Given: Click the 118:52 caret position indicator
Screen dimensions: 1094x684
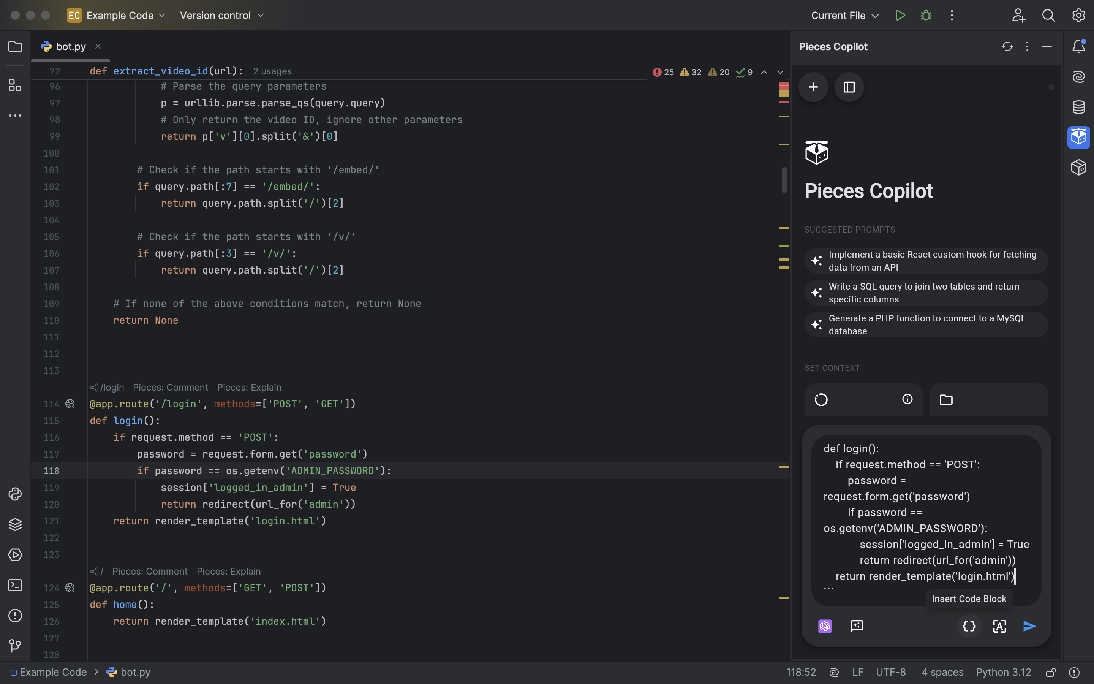Looking at the screenshot, I should (x=801, y=672).
